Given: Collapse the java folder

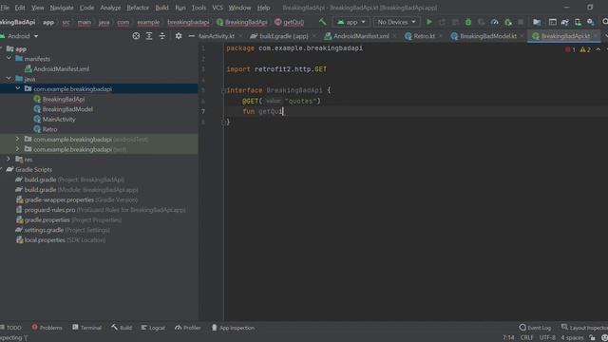Looking at the screenshot, I should 9,79.
